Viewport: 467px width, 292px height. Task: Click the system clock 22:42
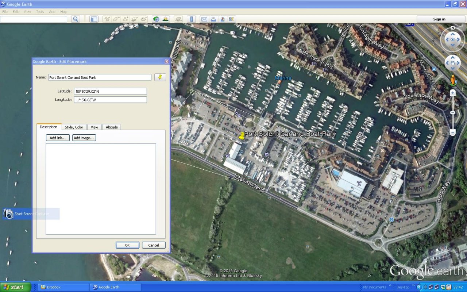click(458, 287)
